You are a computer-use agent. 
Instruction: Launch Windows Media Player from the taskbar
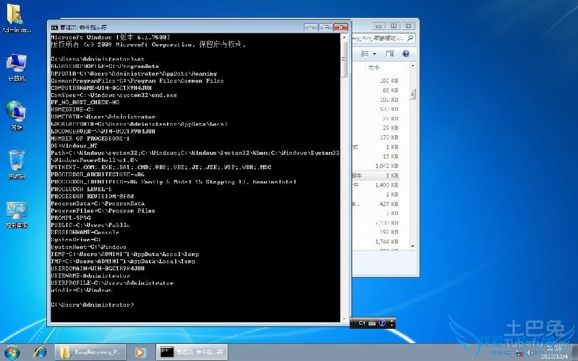(x=140, y=352)
